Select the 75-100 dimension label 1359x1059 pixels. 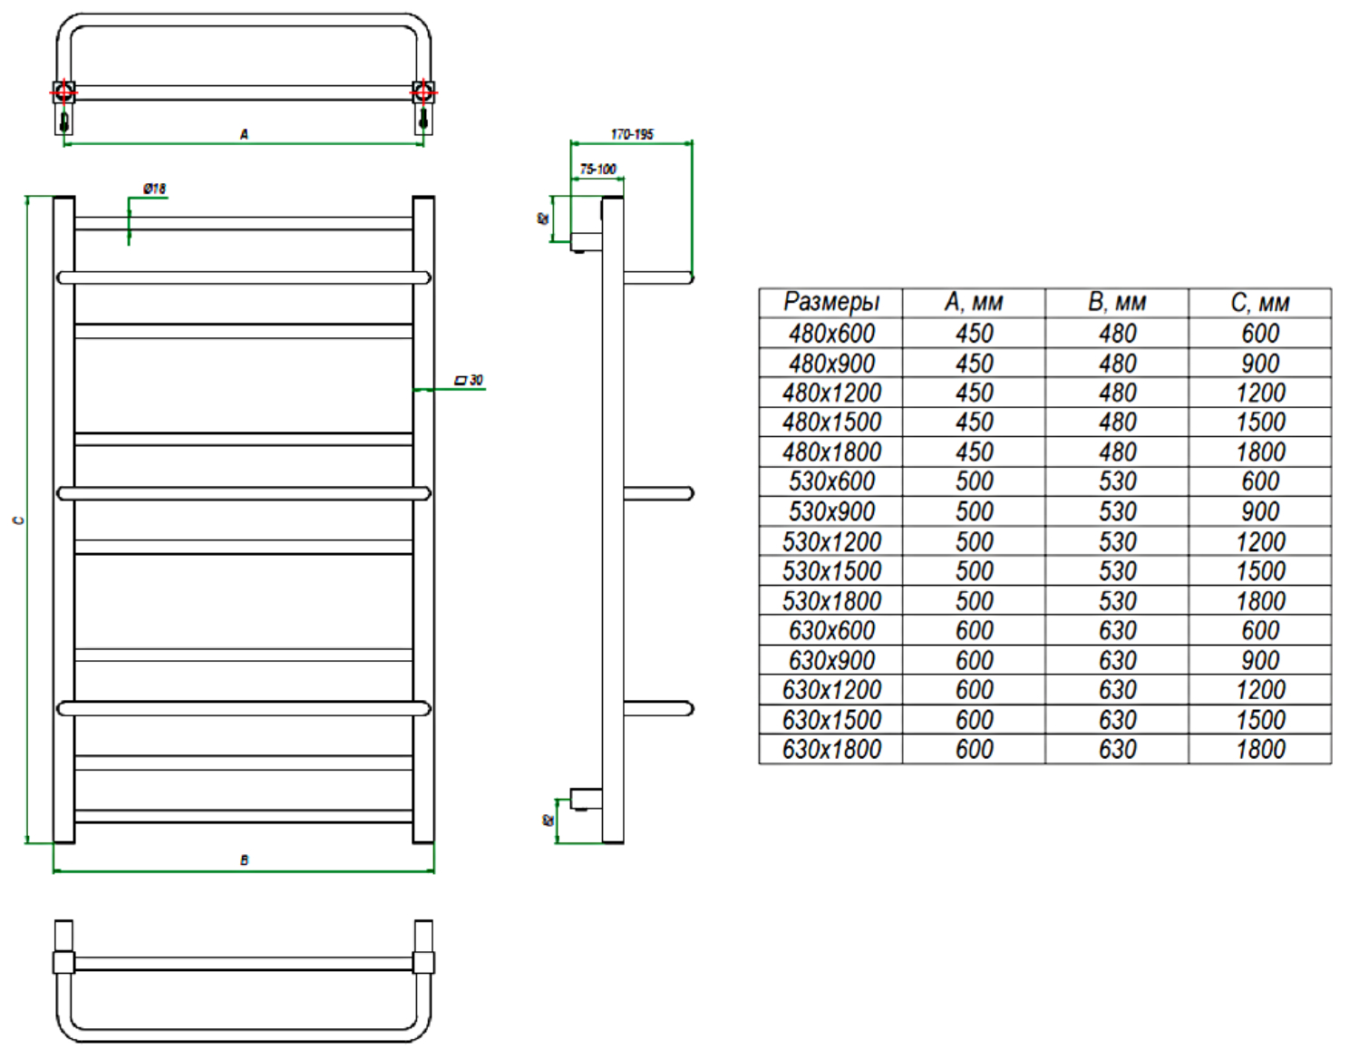click(597, 169)
